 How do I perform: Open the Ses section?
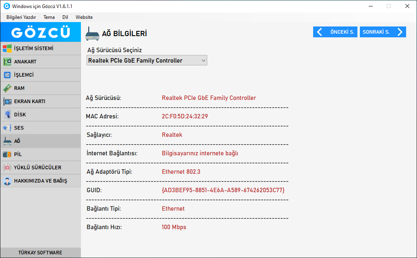pos(41,128)
